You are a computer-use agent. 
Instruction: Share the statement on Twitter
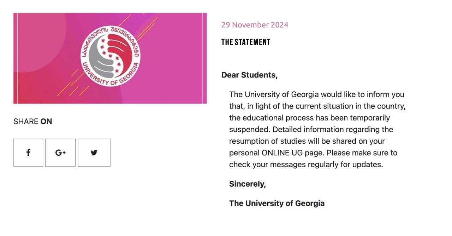point(94,153)
